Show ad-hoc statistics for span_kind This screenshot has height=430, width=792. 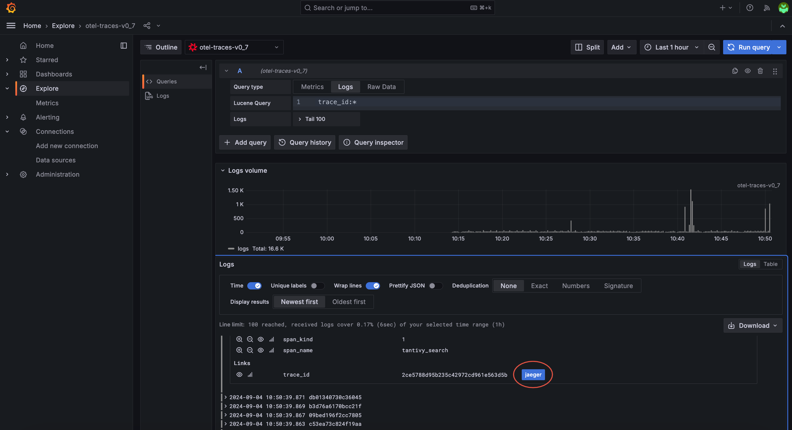271,339
